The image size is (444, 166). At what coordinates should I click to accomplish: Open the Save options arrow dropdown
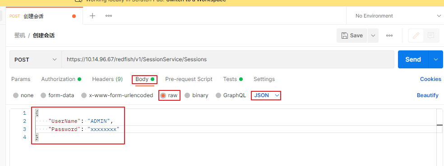pyautogui.click(x=373, y=36)
